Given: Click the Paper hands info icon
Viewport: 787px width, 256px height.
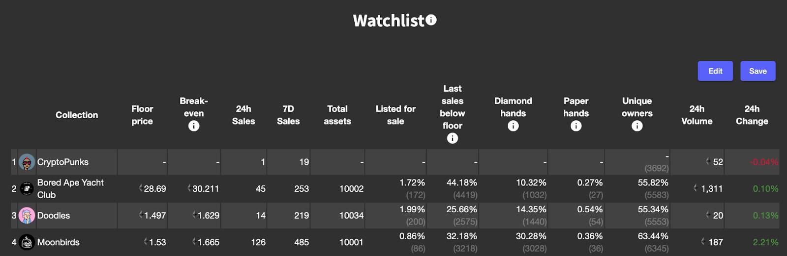Looking at the screenshot, I should pos(576,126).
